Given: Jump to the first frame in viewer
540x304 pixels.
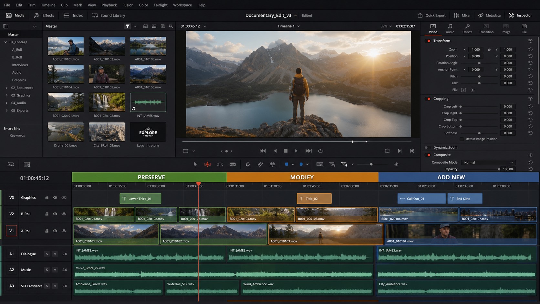Looking at the screenshot, I should pos(263,151).
